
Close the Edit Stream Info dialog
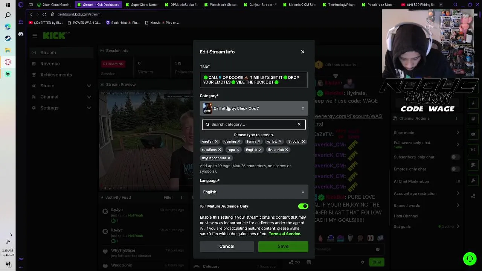point(302,52)
